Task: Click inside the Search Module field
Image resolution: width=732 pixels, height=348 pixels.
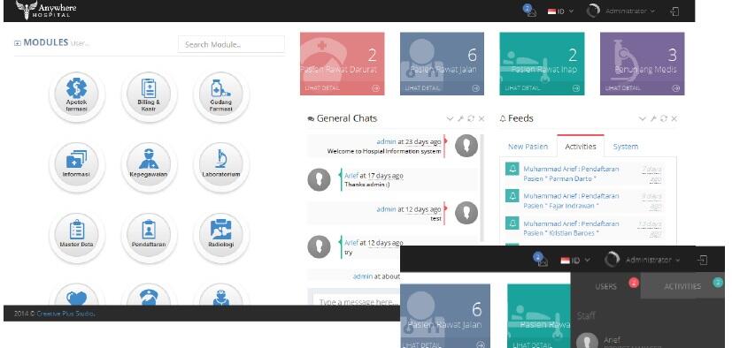Action: 231,45
